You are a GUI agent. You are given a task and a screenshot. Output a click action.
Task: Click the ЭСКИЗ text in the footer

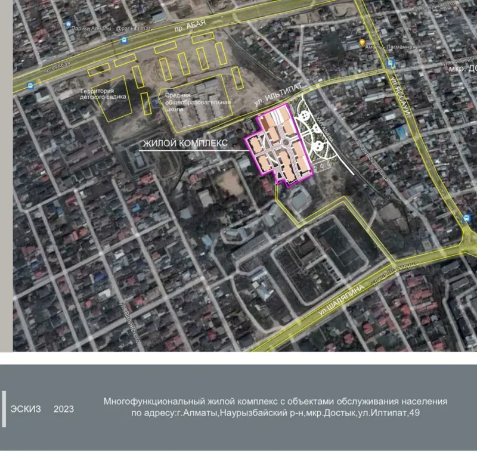point(26,409)
